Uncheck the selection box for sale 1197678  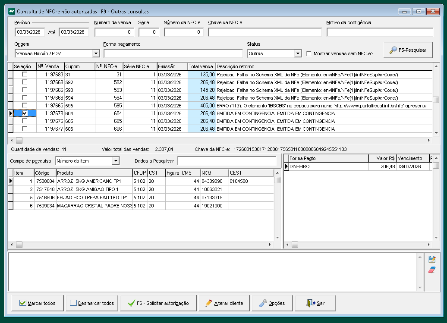25,113
